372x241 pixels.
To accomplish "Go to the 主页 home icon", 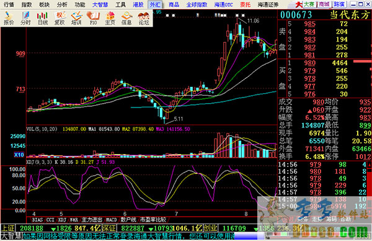I will [110, 18].
